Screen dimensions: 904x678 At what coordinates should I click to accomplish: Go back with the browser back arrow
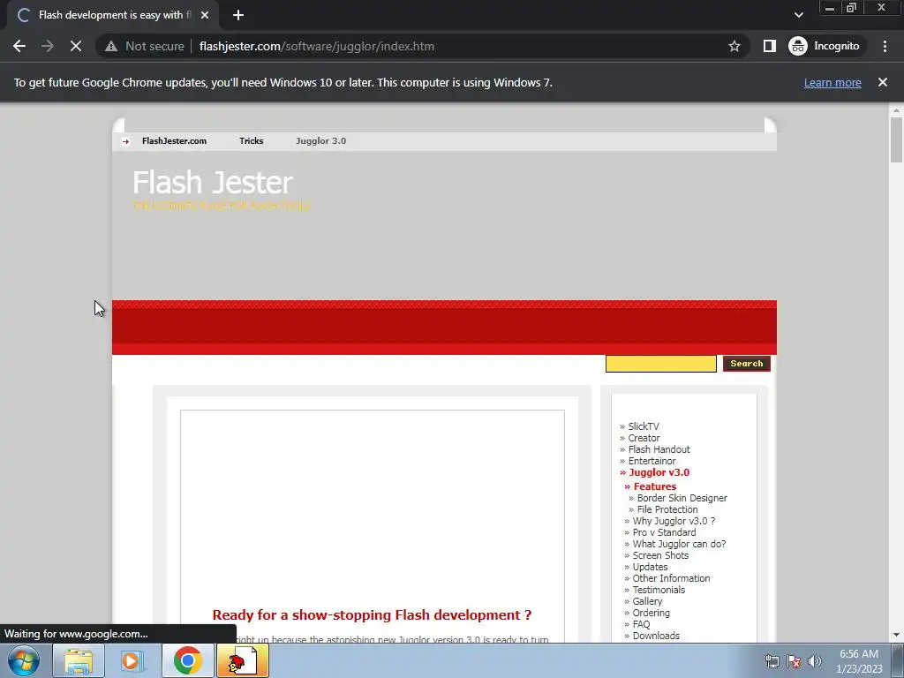pyautogui.click(x=19, y=46)
